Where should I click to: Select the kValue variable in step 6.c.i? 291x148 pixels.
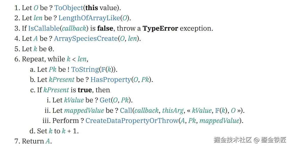pyautogui.click(x=74, y=100)
